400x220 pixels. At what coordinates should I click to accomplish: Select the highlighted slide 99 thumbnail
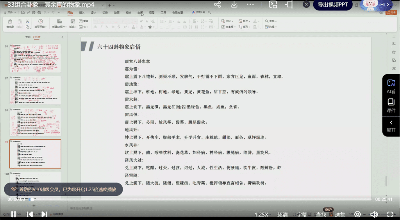pyautogui.click(x=35, y=154)
